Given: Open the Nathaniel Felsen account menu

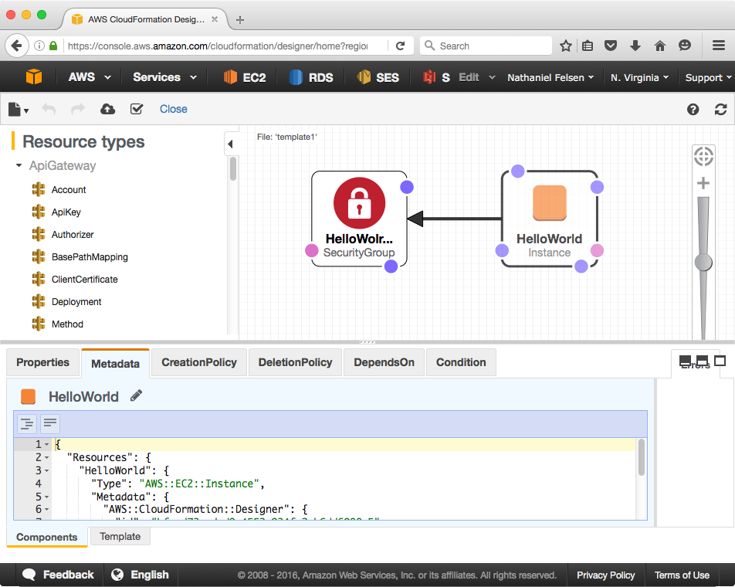Looking at the screenshot, I should pos(550,77).
